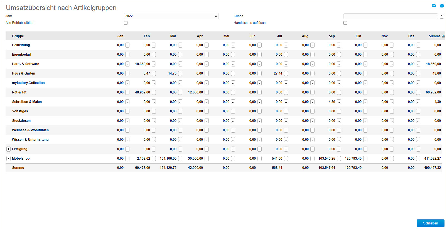Open details for Möbelshop March value
The image size is (447, 230).
coord(180,159)
